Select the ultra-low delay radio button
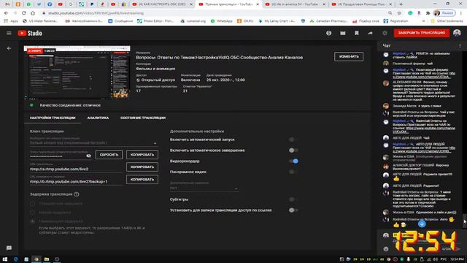 (x=33, y=221)
